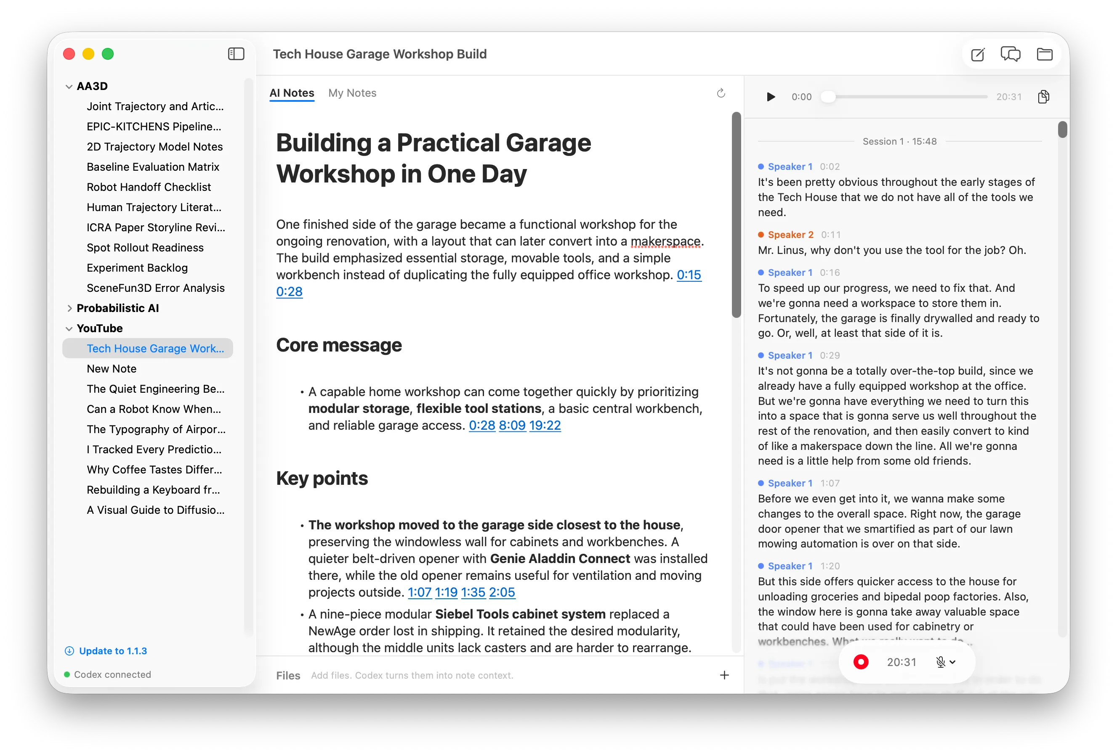This screenshot has width=1117, height=756.
Task: Click the 20:31 total duration label
Action: pyautogui.click(x=1008, y=97)
